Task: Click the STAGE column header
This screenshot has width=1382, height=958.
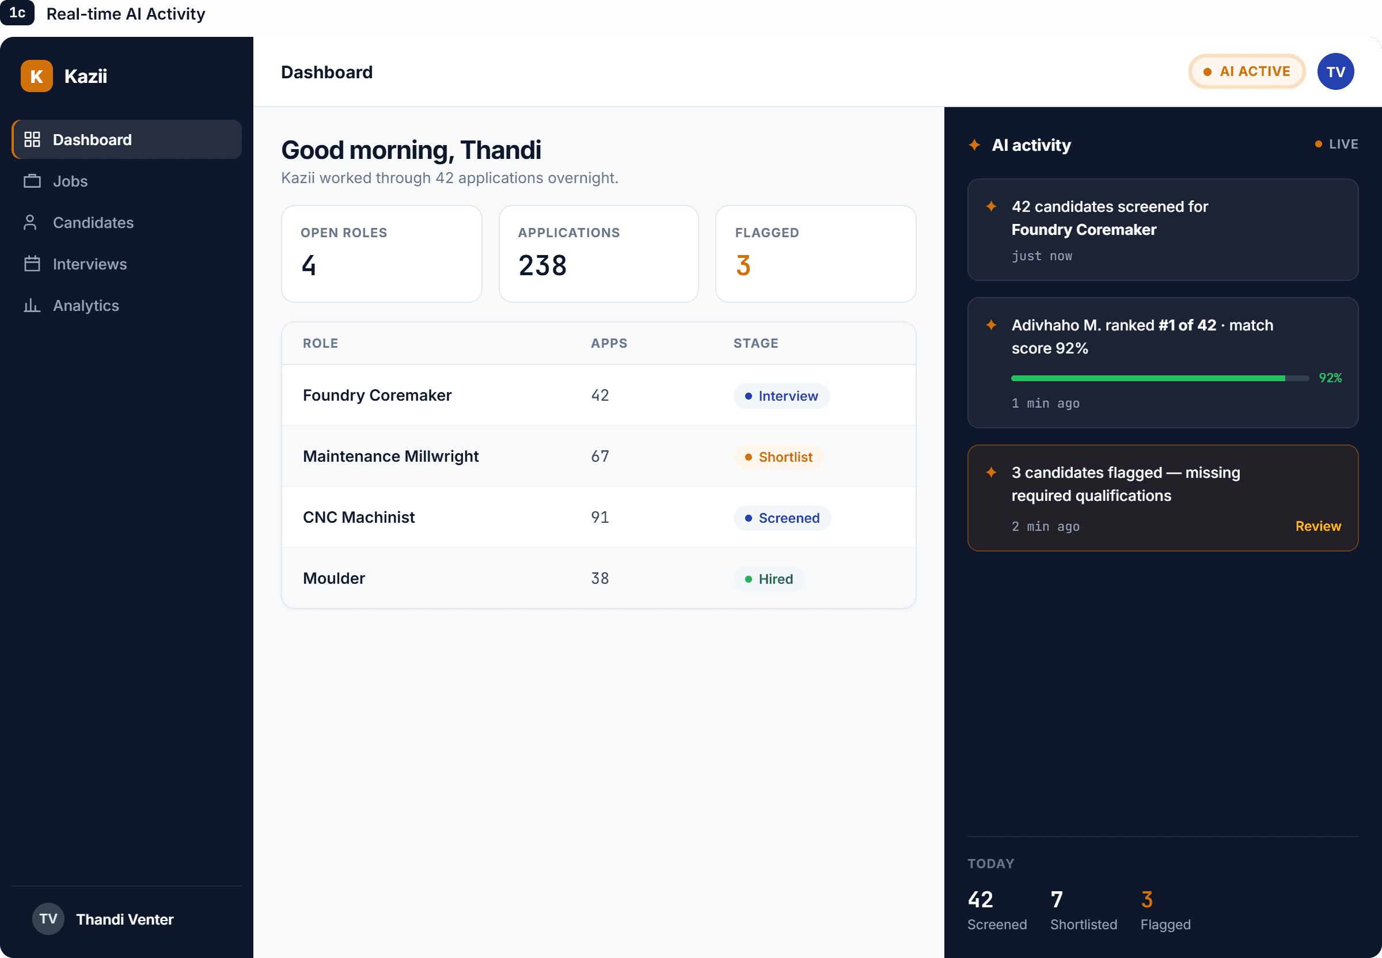Action: click(755, 343)
